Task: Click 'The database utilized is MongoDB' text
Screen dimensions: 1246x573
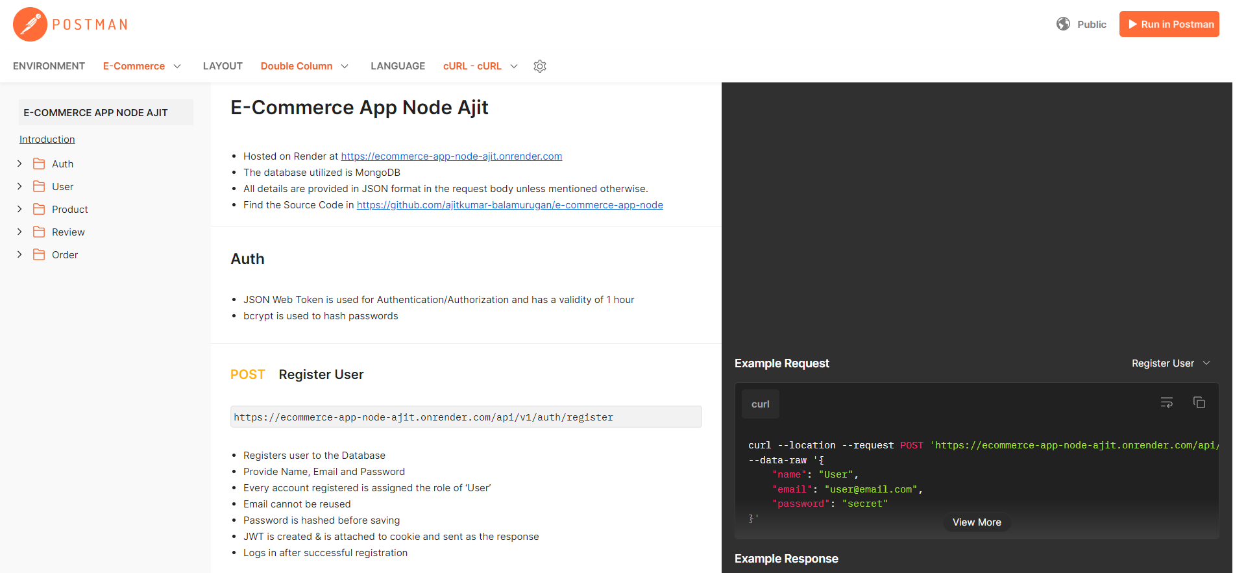Action: click(x=322, y=173)
